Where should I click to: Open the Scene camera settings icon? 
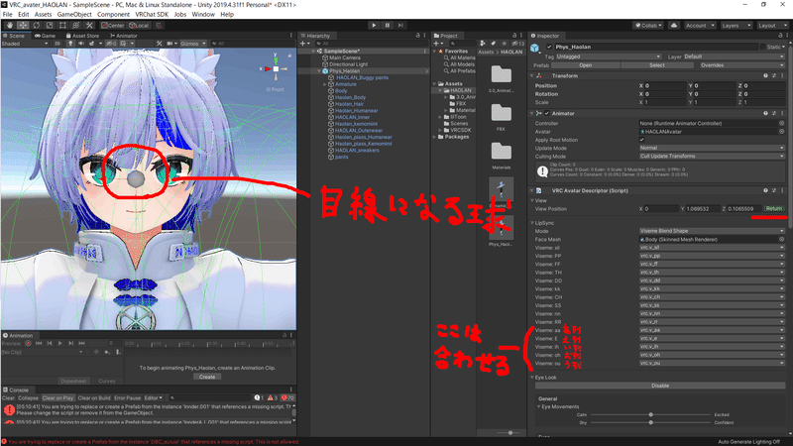(170, 44)
